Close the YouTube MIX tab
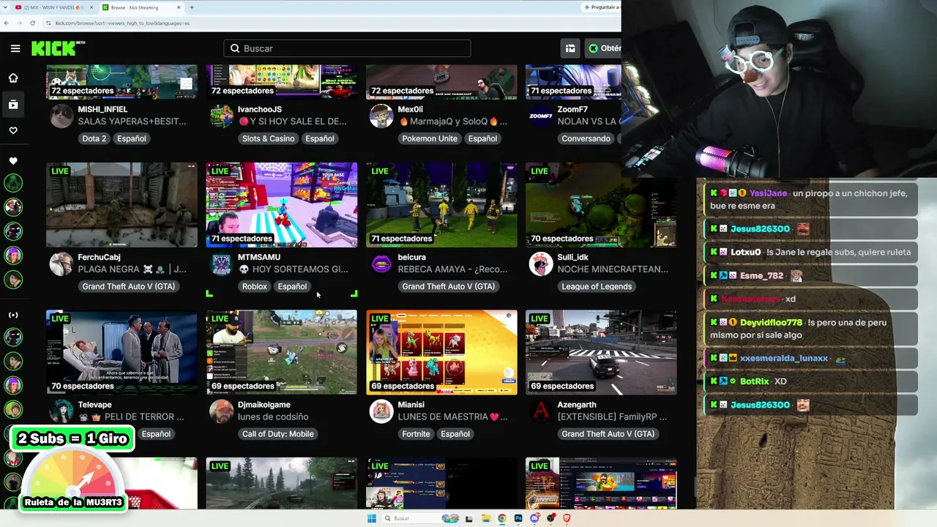Viewport: 937px width, 527px height. [92, 7]
